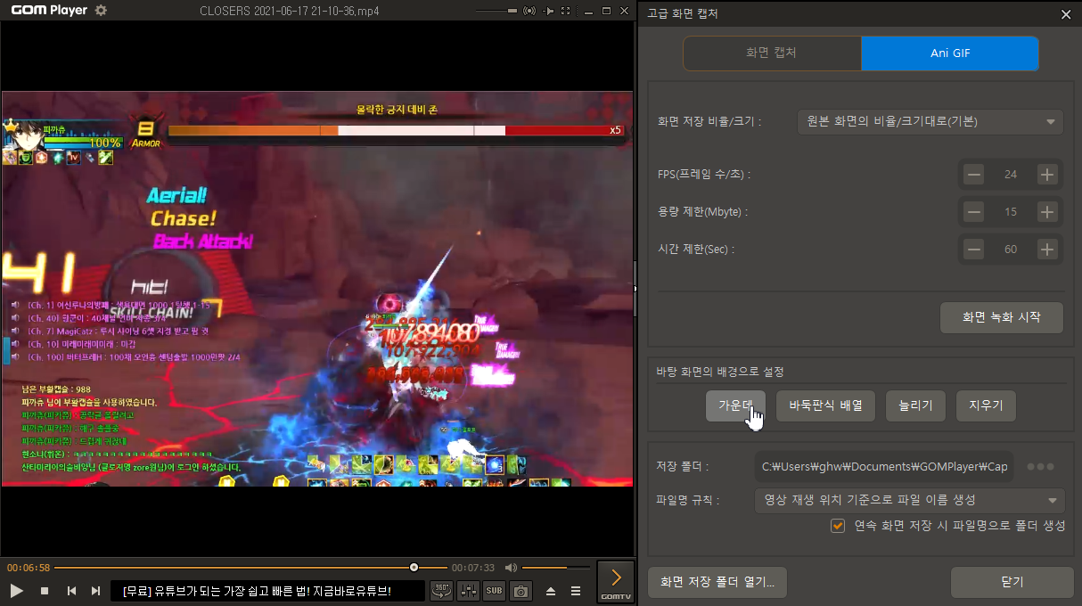Open the playlist menu icon

pos(576,591)
